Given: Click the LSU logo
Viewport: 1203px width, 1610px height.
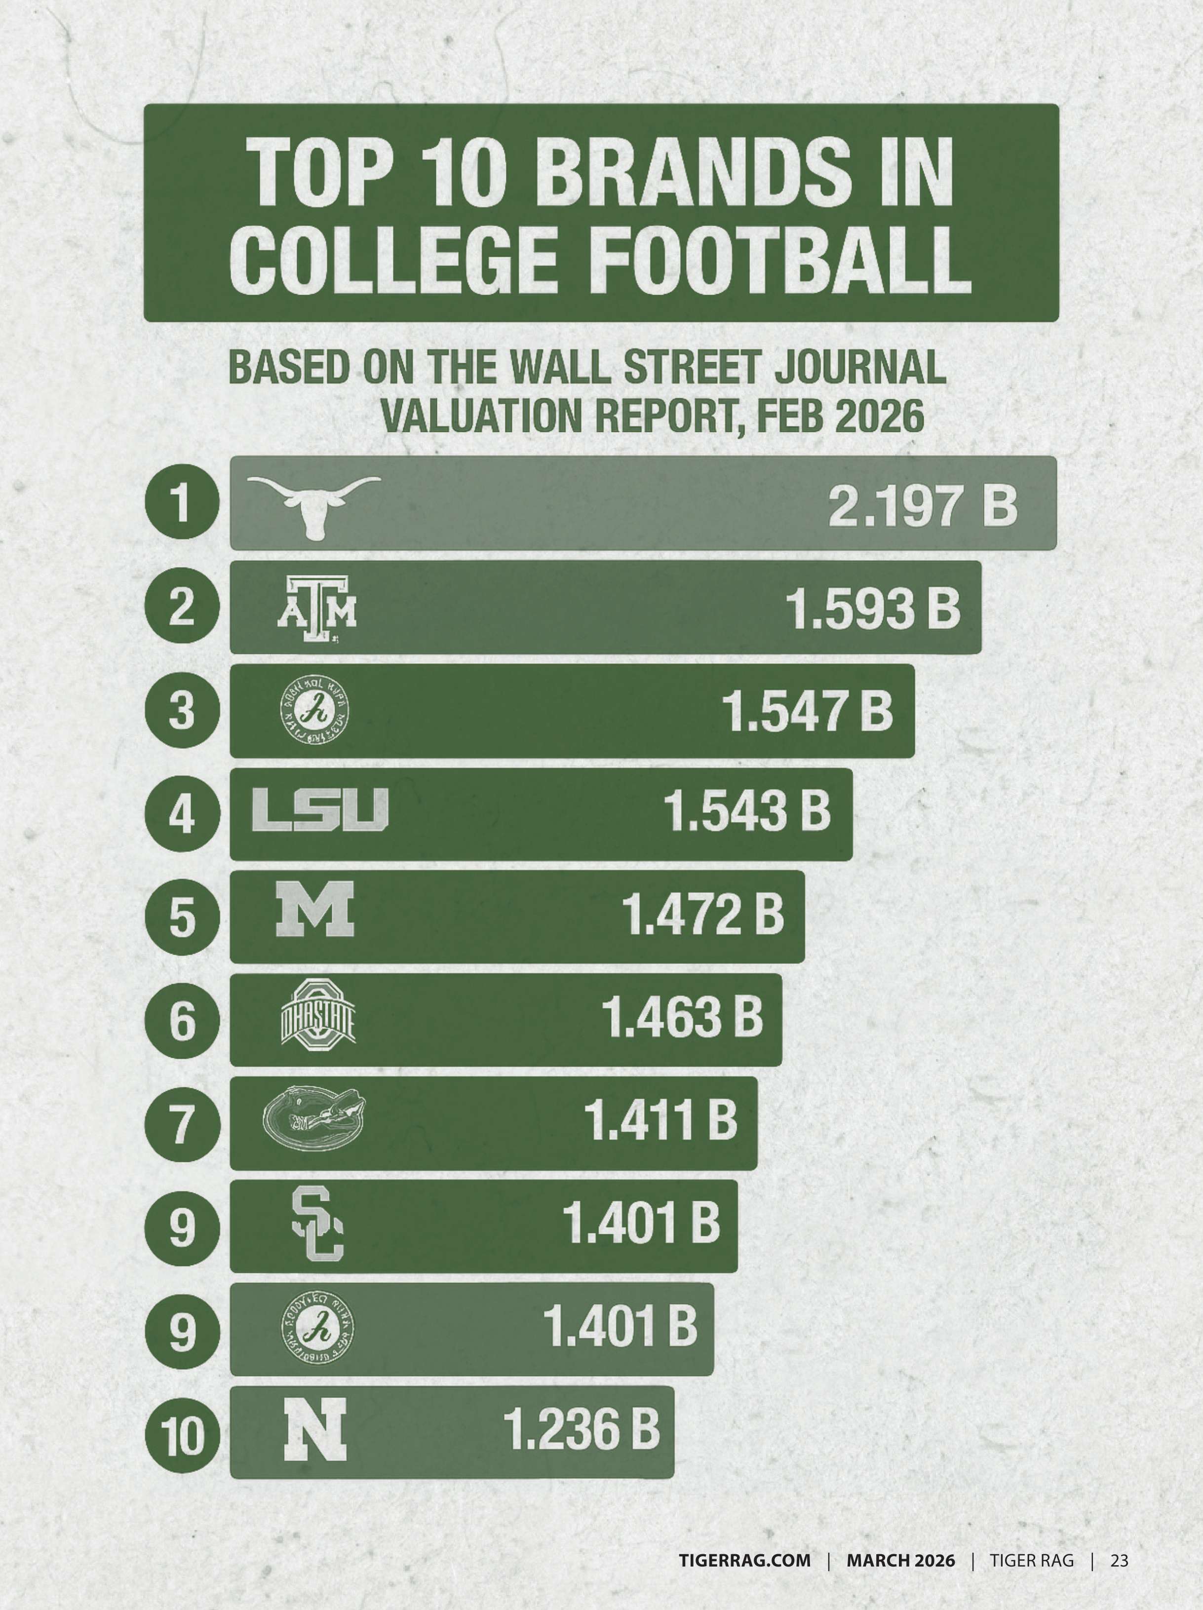Looking at the screenshot, I should click(x=319, y=812).
